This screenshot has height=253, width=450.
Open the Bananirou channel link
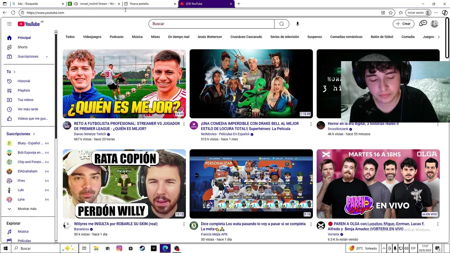(x=81, y=229)
